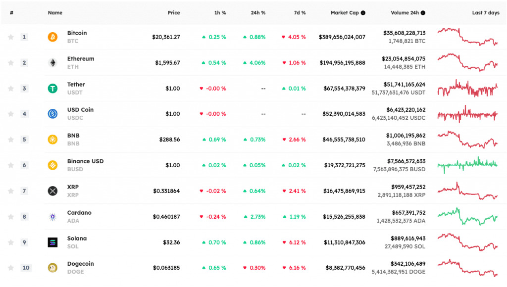
Task: Open the USD Coin name link
Action: point(80,110)
